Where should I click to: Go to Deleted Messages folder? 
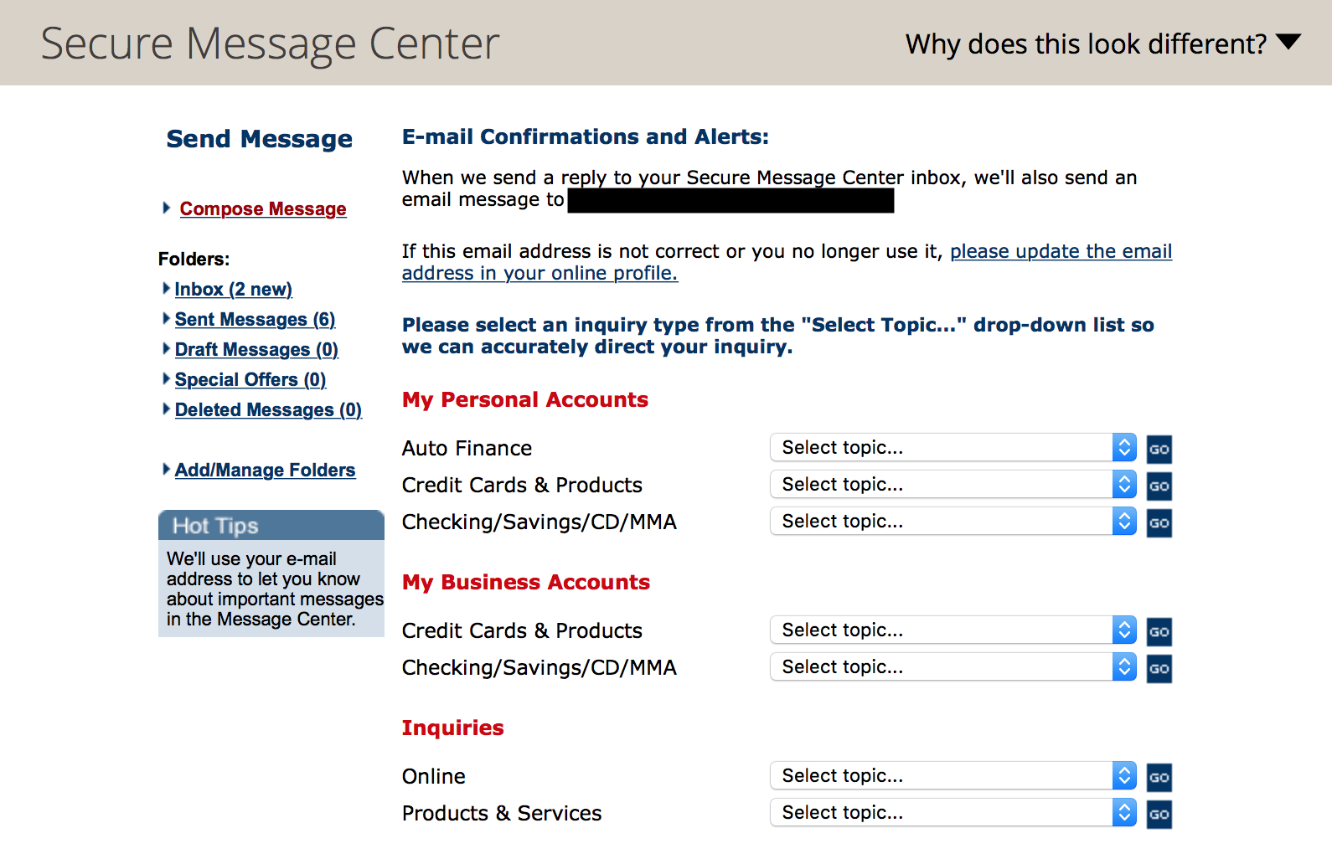268,410
